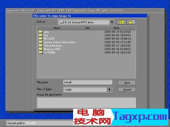Image resolution: width=170 pixels, height=127 pixels.
Task: Click the 'File name to copy image to' title bar
Action: 89,16
